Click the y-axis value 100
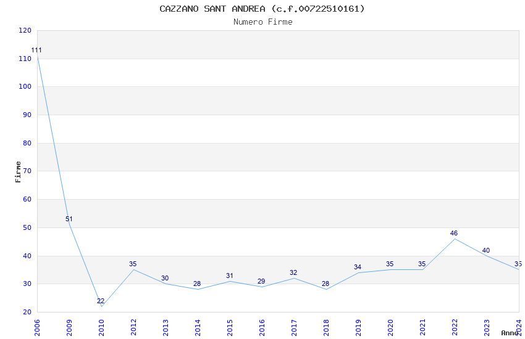Image resolution: width=525 pixels, height=339 pixels. point(25,86)
